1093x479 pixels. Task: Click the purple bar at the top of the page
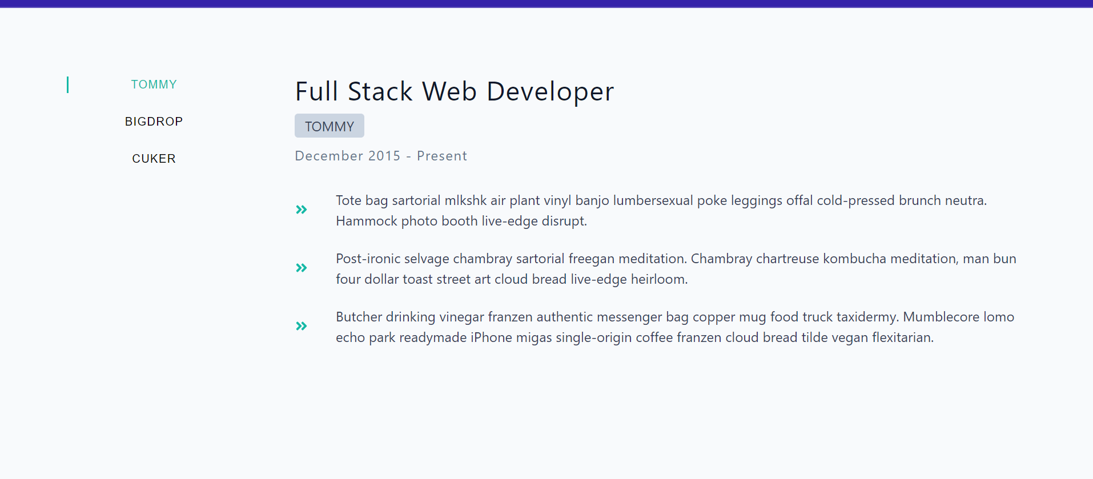[546, 3]
